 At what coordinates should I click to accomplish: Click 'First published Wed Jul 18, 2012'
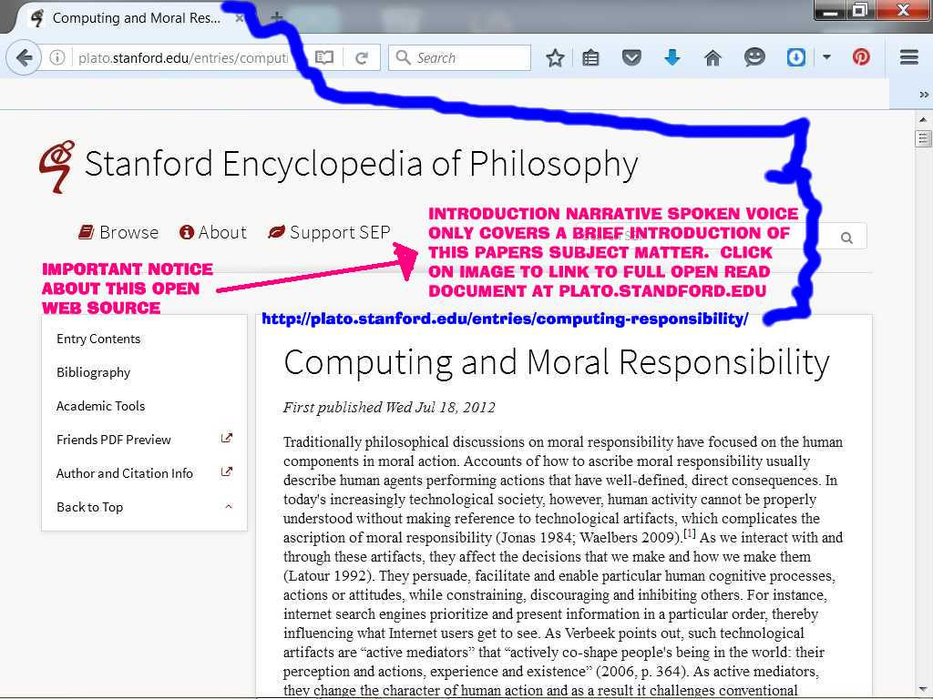point(389,408)
